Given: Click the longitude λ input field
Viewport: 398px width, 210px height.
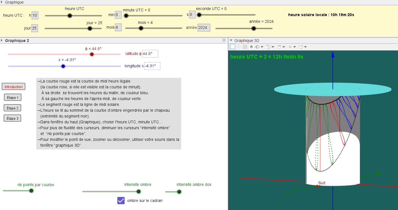Looking at the screenshot, I should (x=152, y=66).
